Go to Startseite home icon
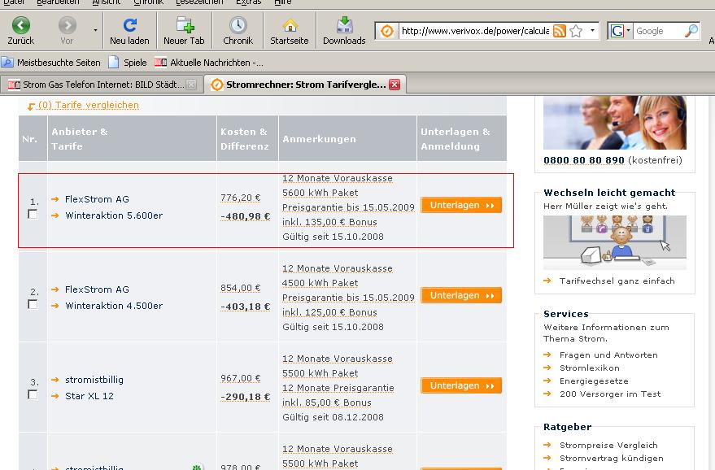This screenshot has width=715, height=470. click(x=290, y=26)
